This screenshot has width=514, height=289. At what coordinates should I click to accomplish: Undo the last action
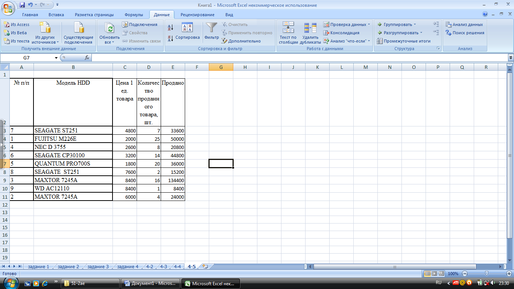click(30, 5)
